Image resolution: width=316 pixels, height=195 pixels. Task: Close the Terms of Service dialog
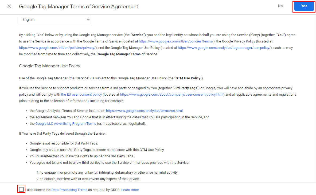[x=9, y=6]
